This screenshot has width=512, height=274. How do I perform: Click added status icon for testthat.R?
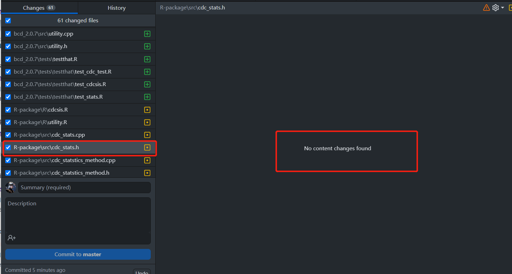point(147,59)
